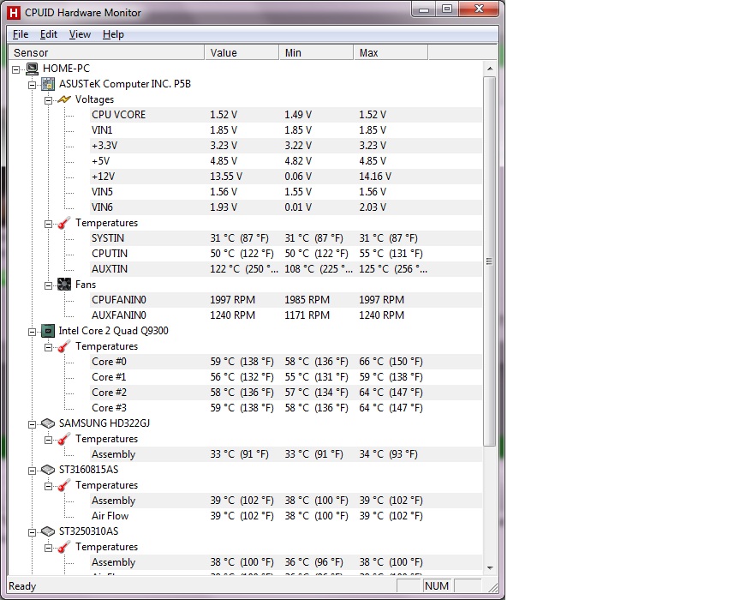This screenshot has height=600, width=740.
Task: Collapse the SAMSUNG HD322GJ node
Action: pyautogui.click(x=32, y=424)
